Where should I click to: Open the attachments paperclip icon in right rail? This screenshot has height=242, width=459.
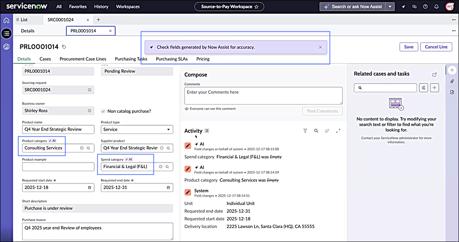coord(452,81)
